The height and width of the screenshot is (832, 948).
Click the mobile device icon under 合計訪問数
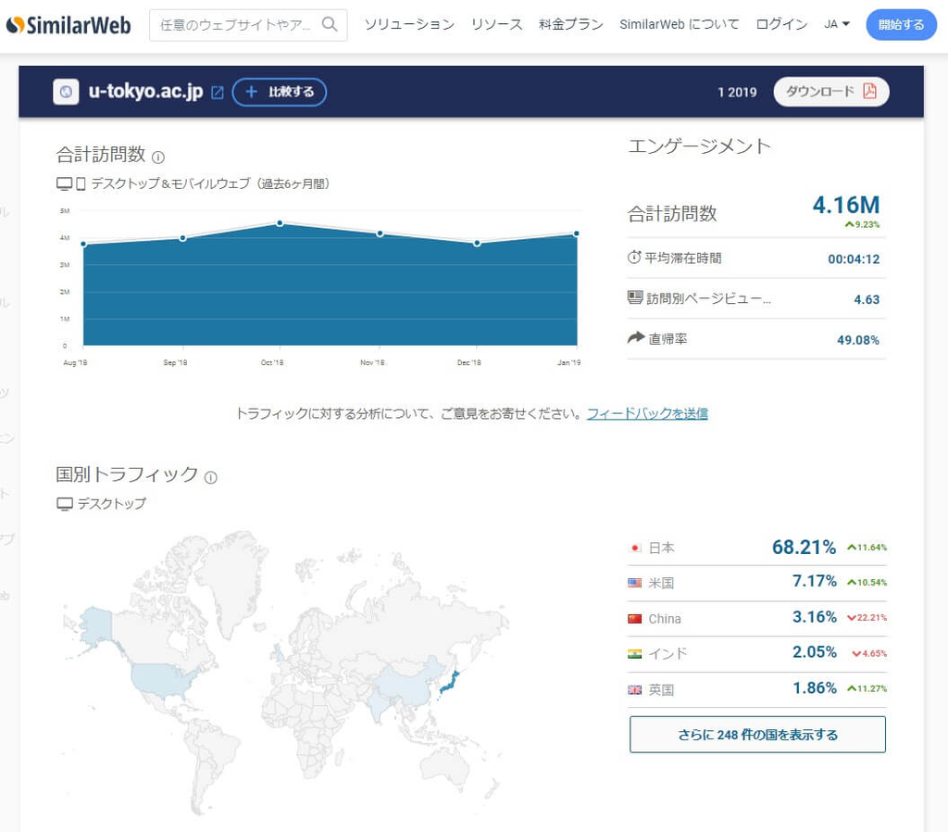point(81,184)
